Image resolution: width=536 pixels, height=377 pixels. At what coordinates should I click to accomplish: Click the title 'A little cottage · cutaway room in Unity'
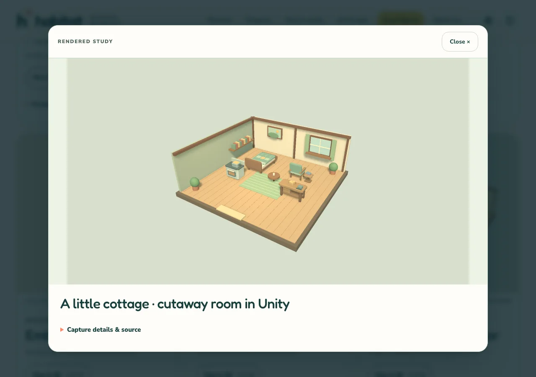pyautogui.click(x=175, y=304)
